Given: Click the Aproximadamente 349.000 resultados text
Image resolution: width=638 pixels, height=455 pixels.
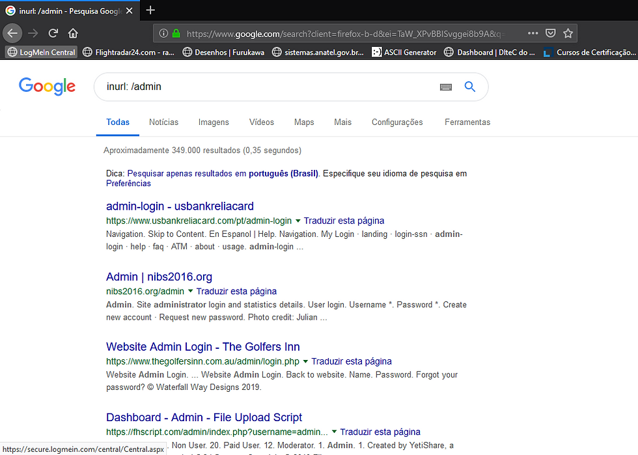Looking at the screenshot, I should pyautogui.click(x=202, y=150).
